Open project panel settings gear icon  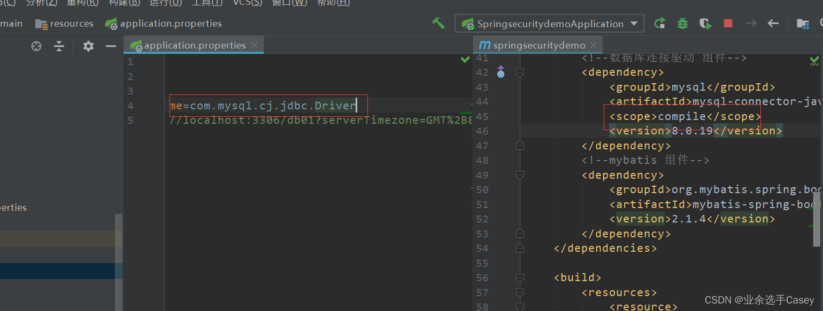coord(88,46)
